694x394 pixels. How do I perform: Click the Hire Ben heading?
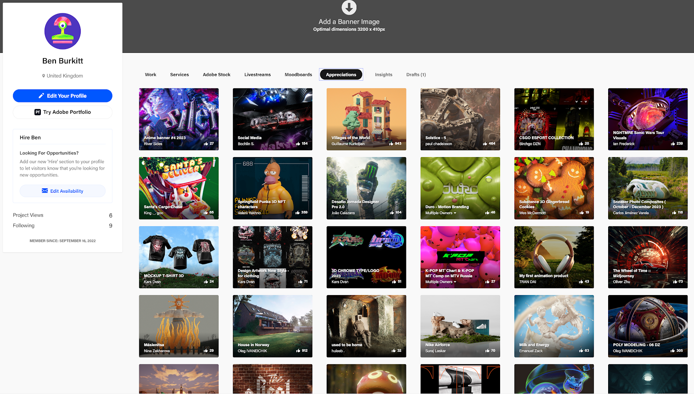pos(30,138)
